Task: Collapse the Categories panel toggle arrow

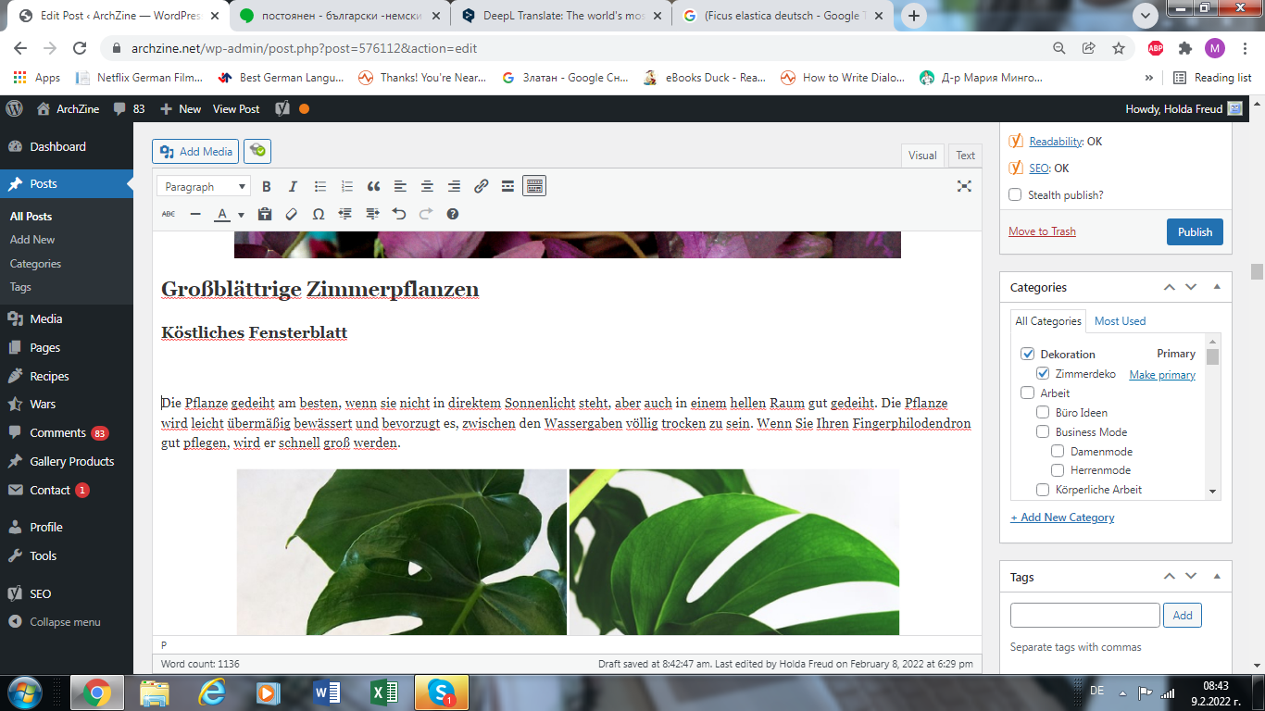Action: click(1217, 287)
